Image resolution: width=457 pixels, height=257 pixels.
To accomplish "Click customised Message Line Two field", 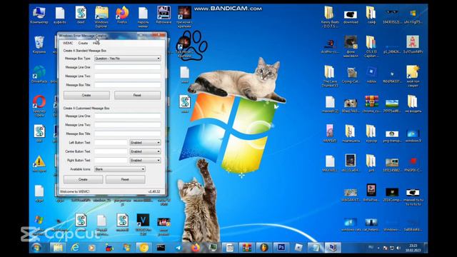I will (x=127, y=125).
